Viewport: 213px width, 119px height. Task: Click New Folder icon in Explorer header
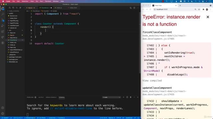pos(13,8)
